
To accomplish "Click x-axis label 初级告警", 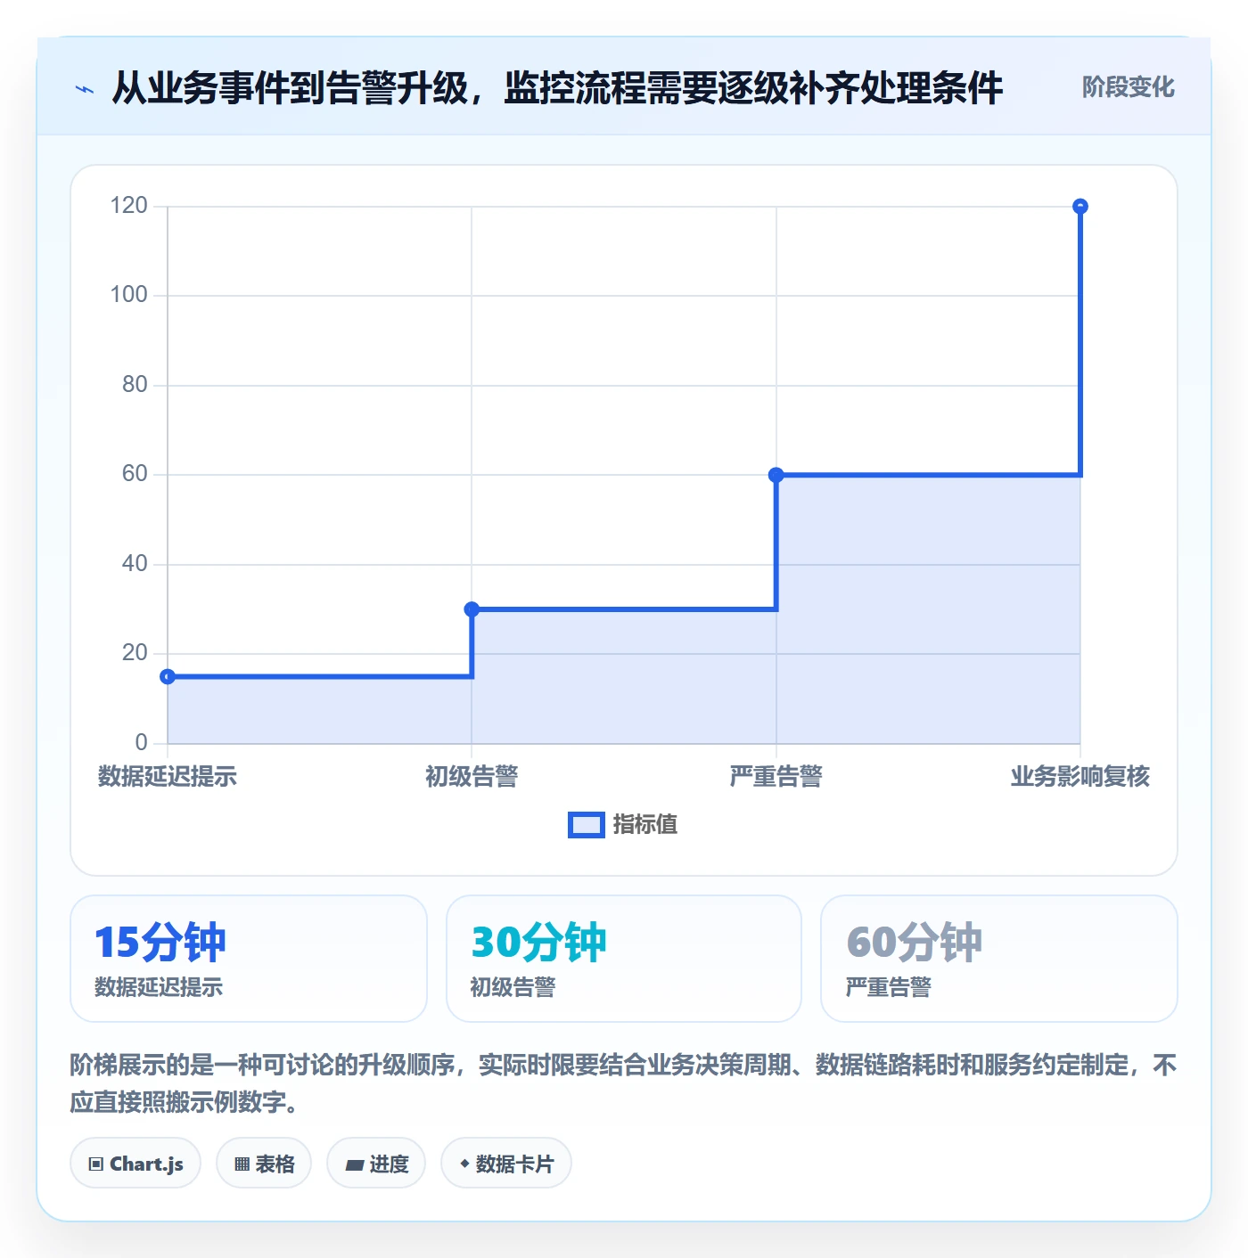I will point(472,776).
